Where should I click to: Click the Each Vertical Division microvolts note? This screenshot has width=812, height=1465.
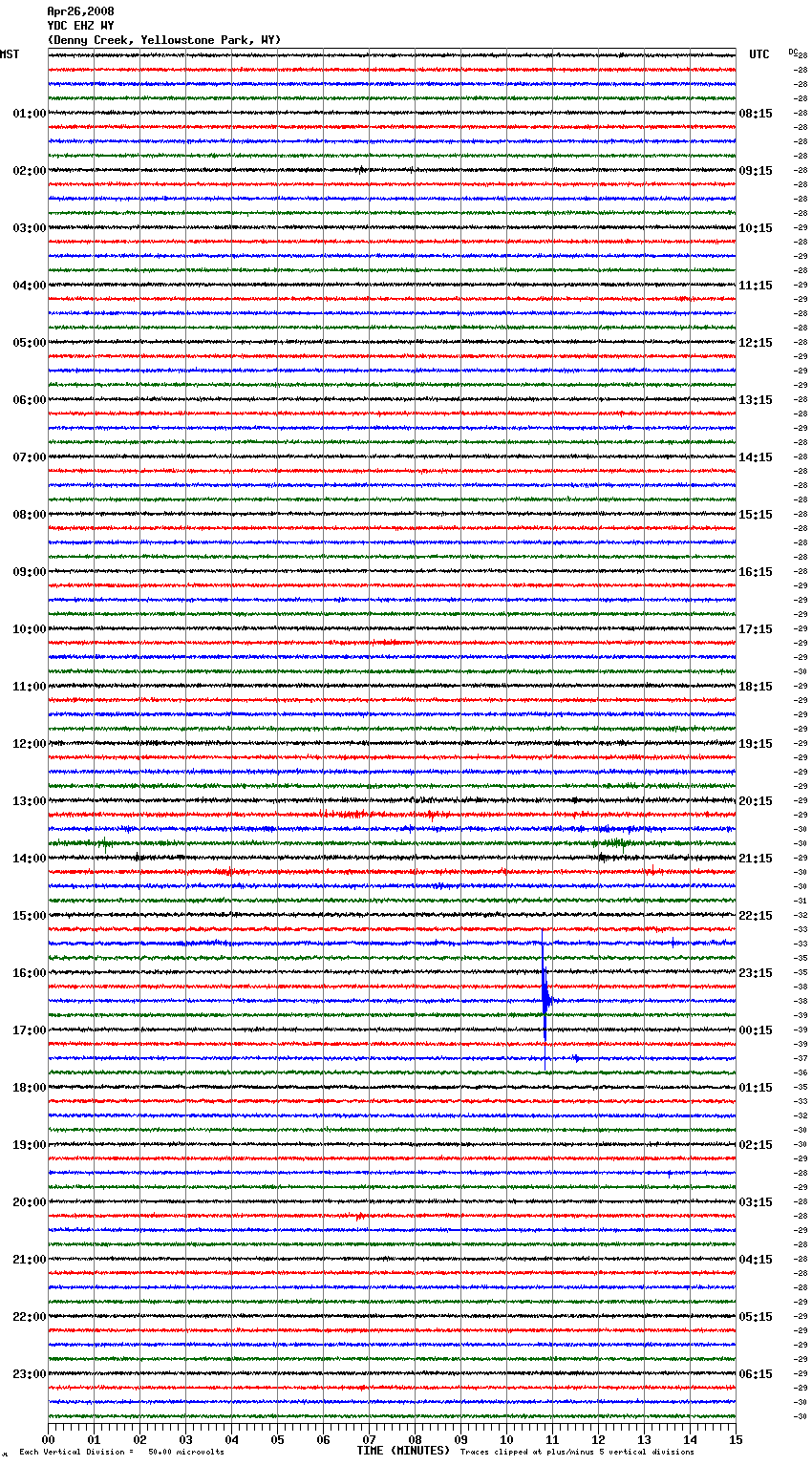[121, 1452]
